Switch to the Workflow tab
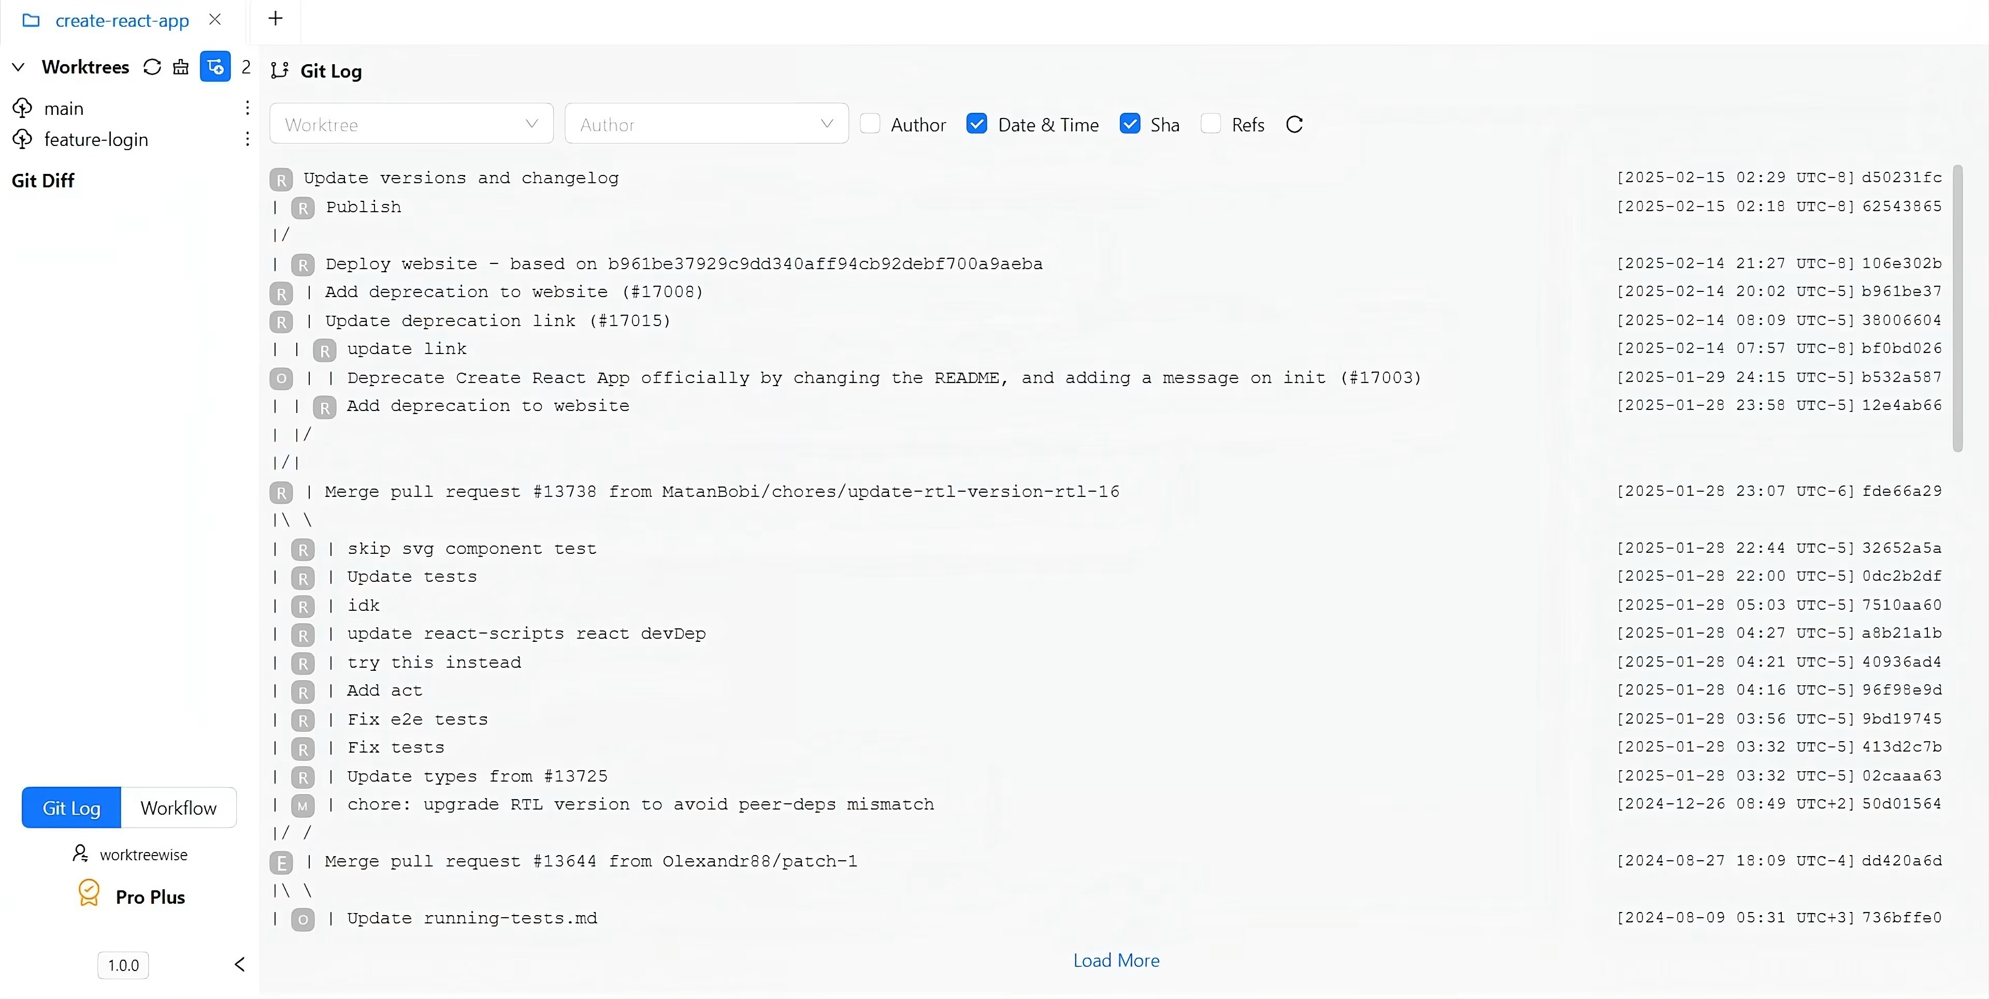The width and height of the screenshot is (1989, 999). [x=178, y=807]
